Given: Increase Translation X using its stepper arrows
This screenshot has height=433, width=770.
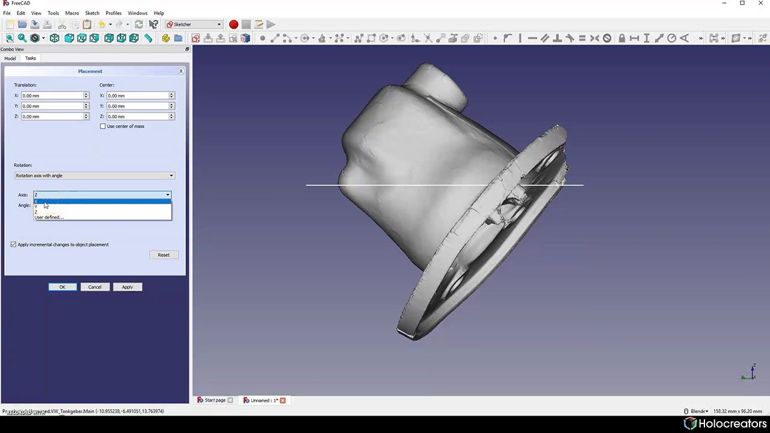Looking at the screenshot, I should [85, 93].
